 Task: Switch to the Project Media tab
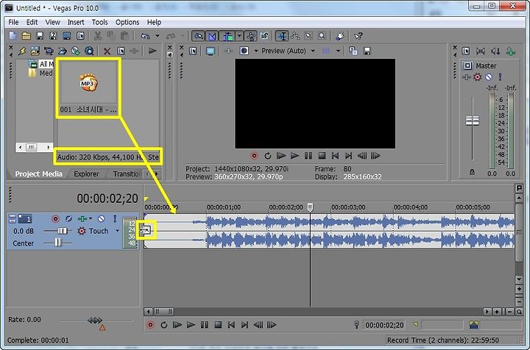[x=38, y=174]
